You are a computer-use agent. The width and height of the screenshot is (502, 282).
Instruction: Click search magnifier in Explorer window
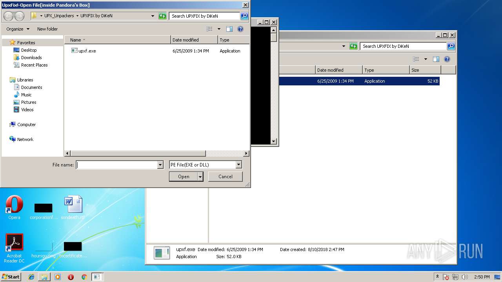451,46
